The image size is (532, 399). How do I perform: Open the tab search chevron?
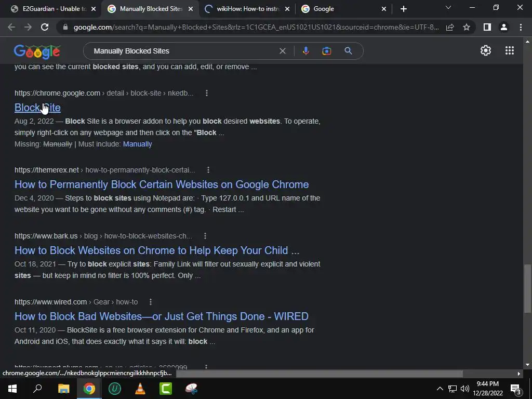coord(448,7)
